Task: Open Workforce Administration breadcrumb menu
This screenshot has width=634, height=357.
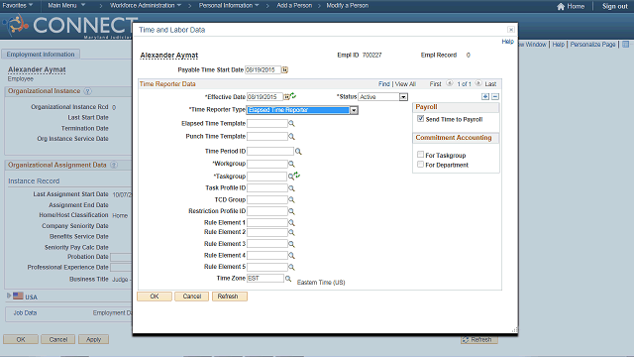Action: 146,5
